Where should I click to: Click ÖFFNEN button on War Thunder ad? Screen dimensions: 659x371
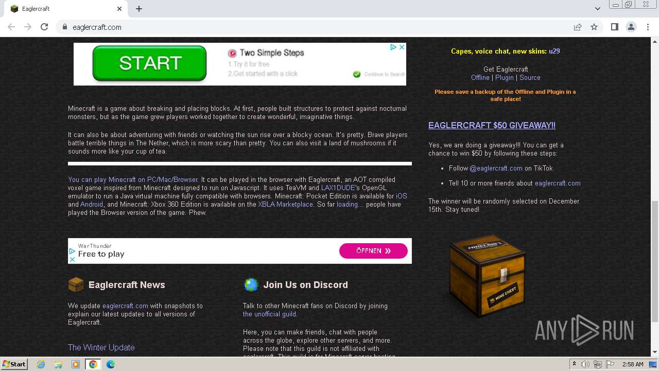point(373,251)
